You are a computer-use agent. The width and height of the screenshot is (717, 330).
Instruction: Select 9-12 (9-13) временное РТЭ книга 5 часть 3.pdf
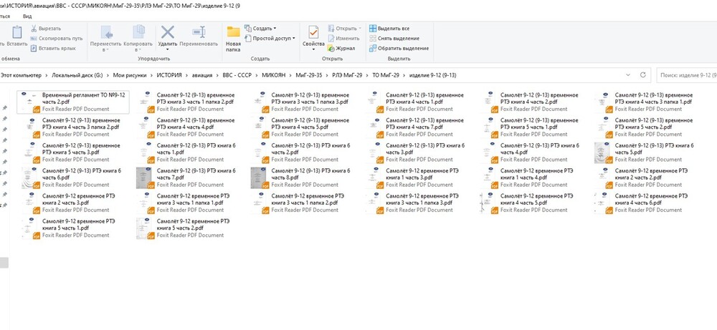click(x=73, y=152)
